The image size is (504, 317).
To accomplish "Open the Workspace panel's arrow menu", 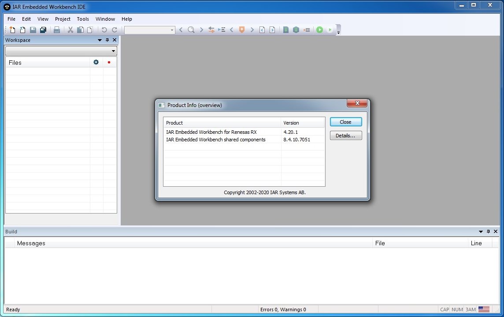I will coord(99,40).
